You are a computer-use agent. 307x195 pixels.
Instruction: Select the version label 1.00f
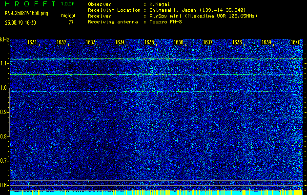coord(67,4)
